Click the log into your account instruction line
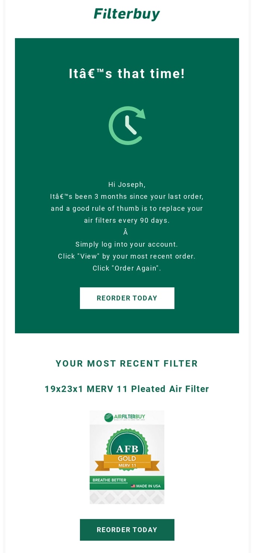The image size is (254, 553). 127,244
